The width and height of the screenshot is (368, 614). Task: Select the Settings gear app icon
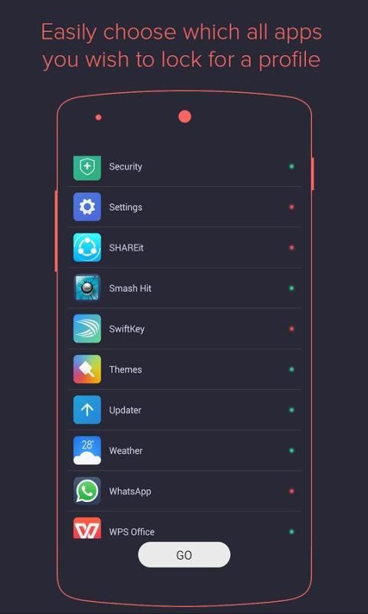[87, 207]
